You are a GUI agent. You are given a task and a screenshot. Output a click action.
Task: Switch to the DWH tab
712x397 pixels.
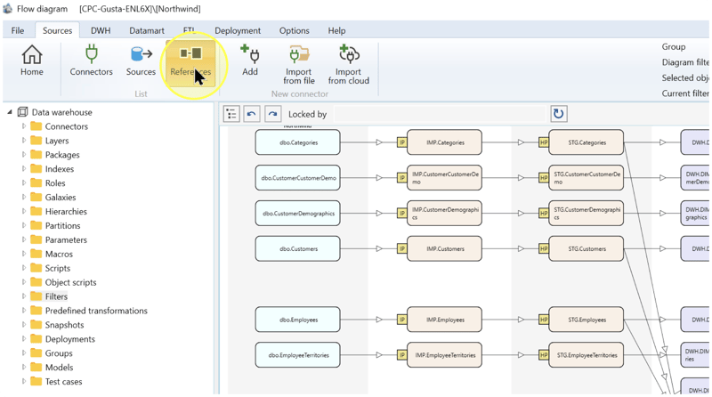coord(101,30)
